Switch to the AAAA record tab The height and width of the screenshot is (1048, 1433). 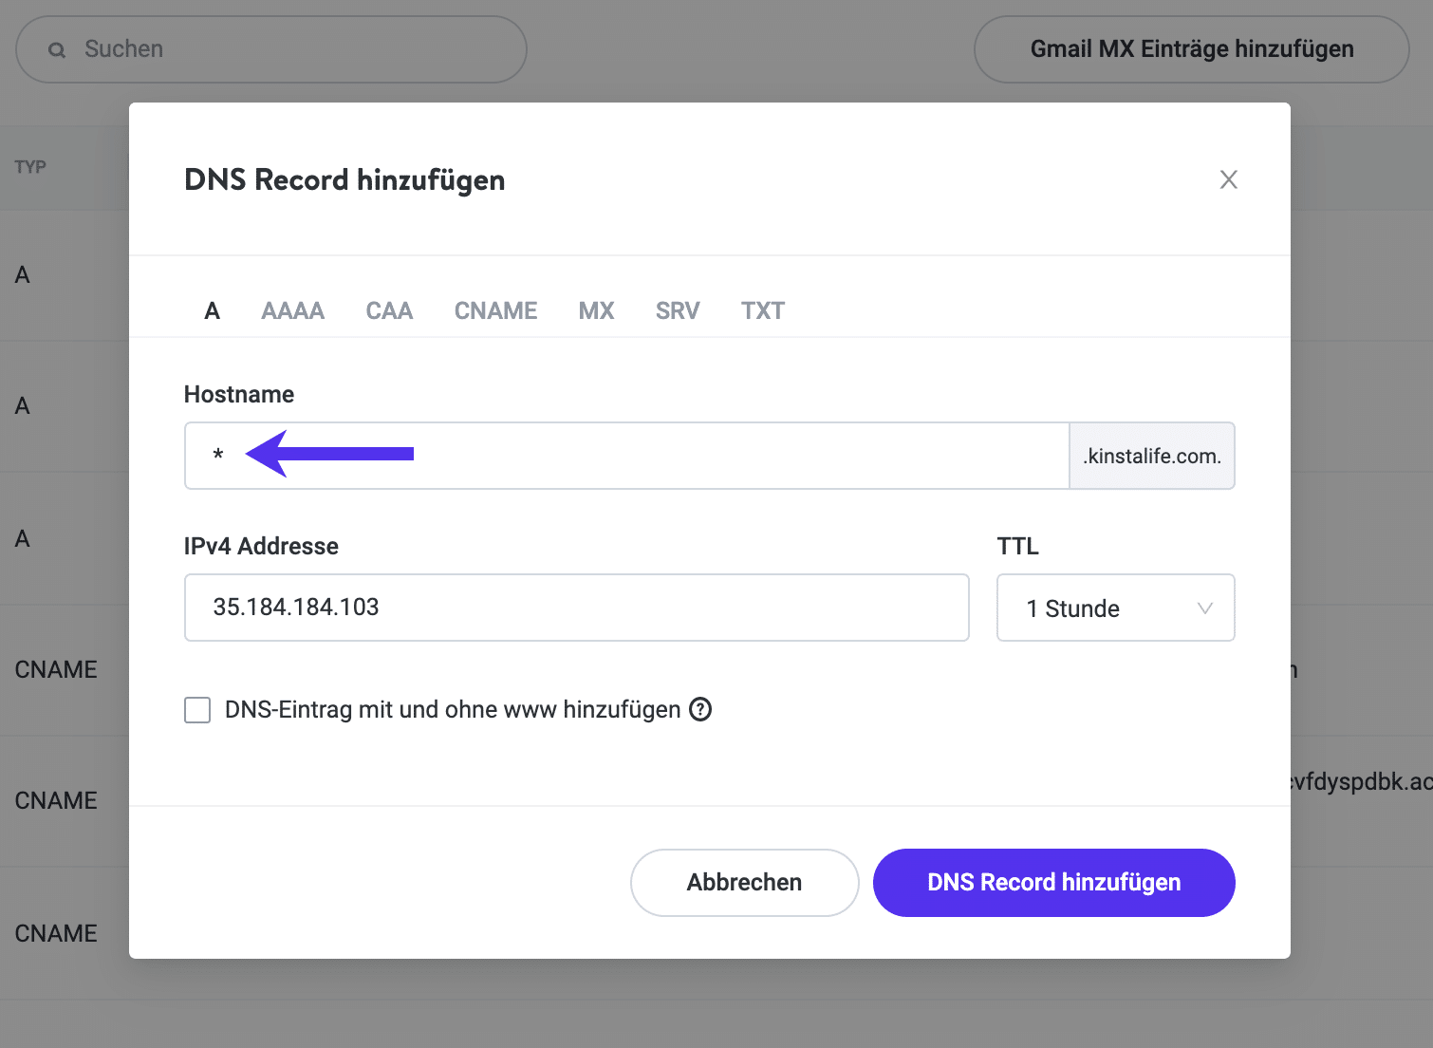pos(292,310)
